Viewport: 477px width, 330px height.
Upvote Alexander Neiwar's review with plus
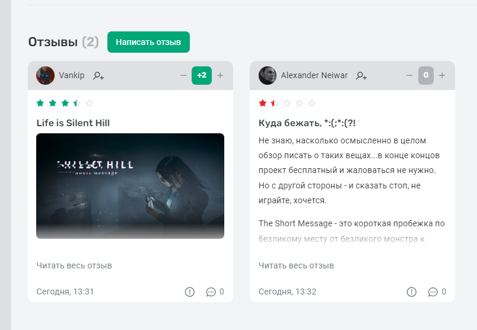pos(442,75)
